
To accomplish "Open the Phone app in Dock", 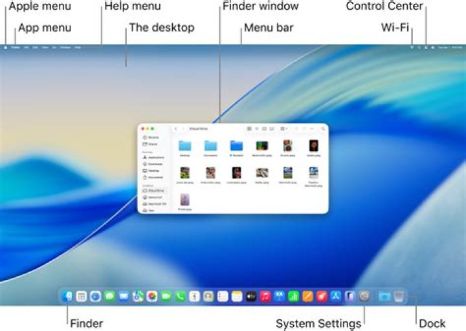I will [x=180, y=296].
